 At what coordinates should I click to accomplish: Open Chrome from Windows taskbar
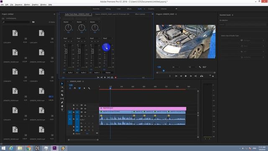pyautogui.click(x=28, y=148)
